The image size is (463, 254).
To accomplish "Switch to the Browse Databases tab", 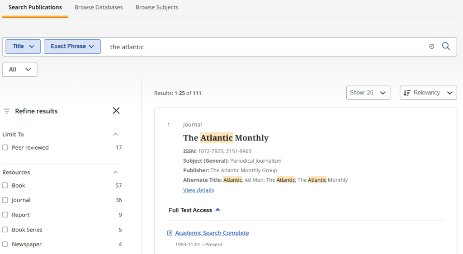I will click(99, 7).
